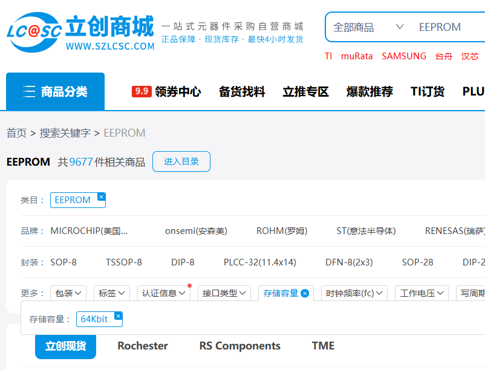Open the 领券中心 menu item
Image resolution: width=485 pixels, height=370 pixels.
point(178,91)
